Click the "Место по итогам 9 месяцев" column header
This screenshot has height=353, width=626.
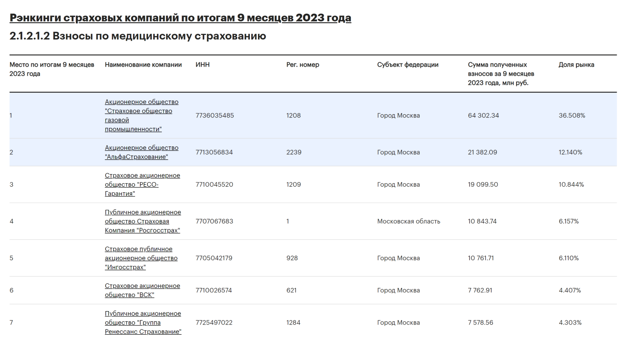52,69
